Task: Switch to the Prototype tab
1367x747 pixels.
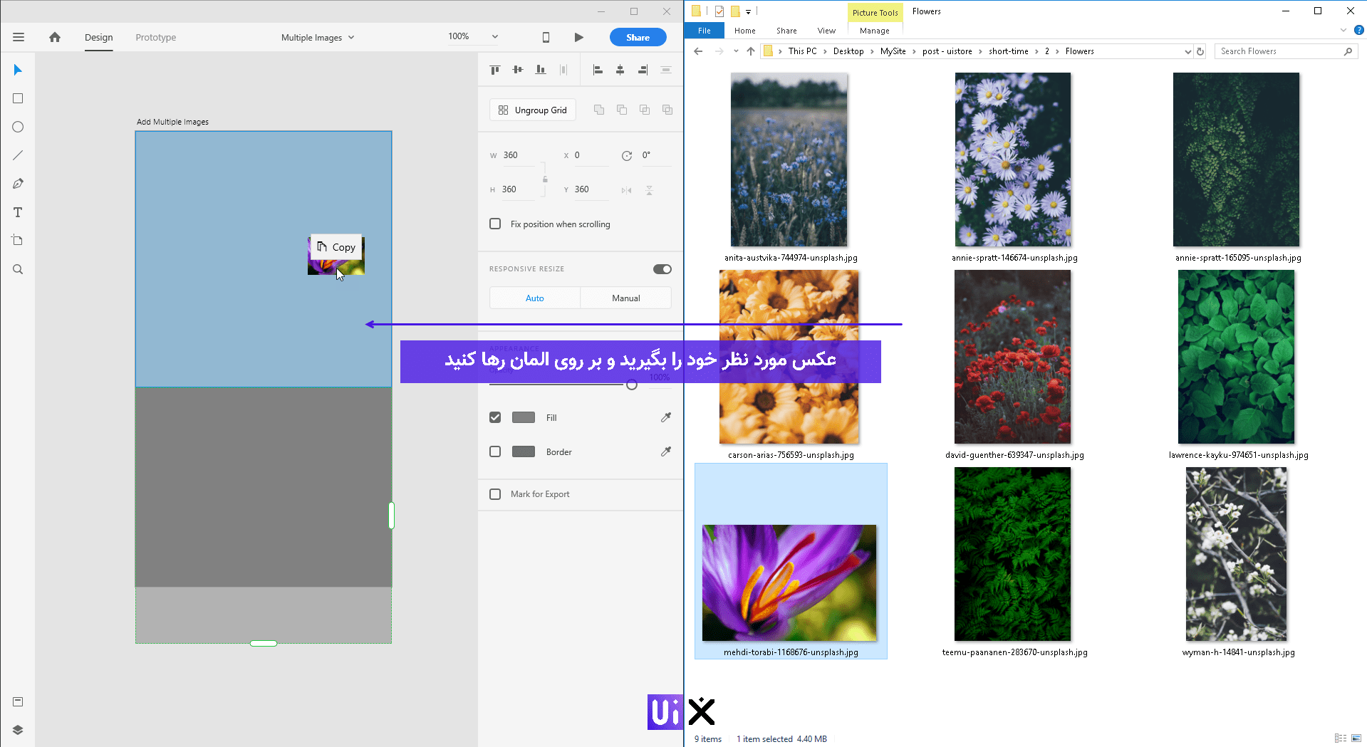Action: click(156, 37)
